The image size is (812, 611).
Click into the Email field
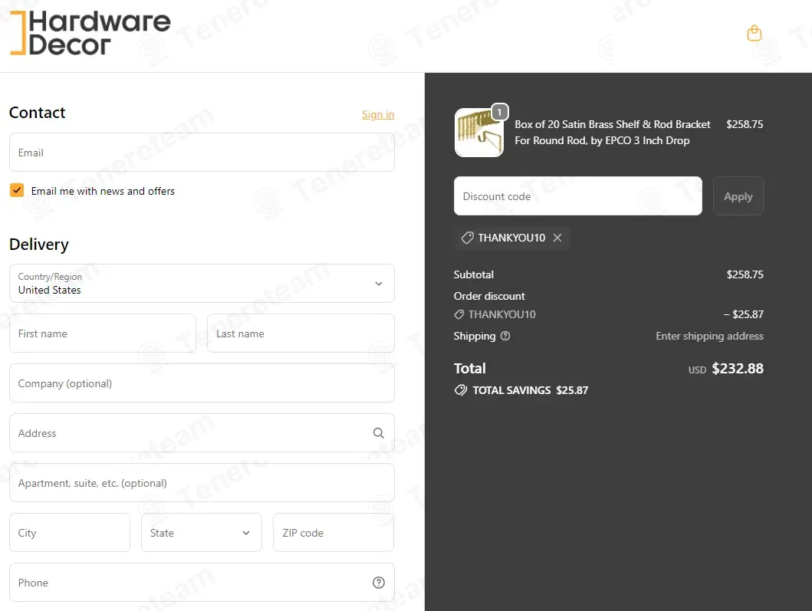[202, 153]
